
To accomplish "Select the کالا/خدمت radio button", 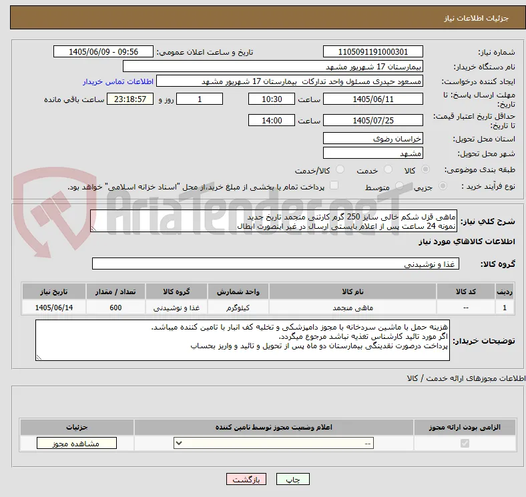I will pyautogui.click(x=340, y=169).
